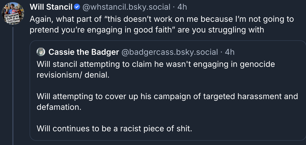Open the @whstancil.bsky.social handle link

pos(126,7)
